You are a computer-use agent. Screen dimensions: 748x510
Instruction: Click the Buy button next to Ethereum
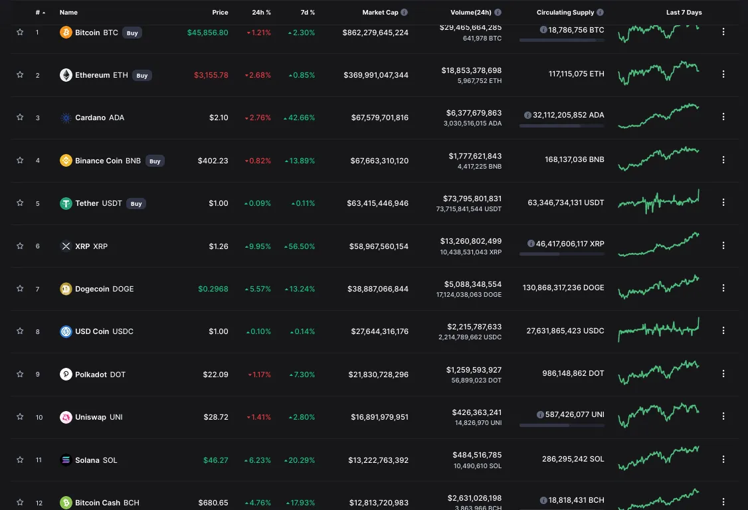[x=142, y=76]
